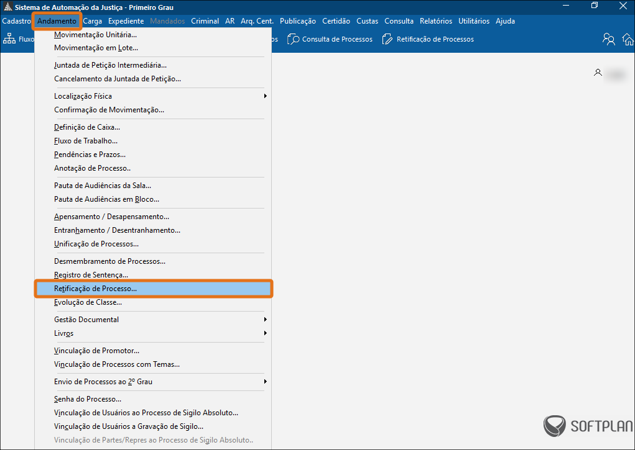
Task: Open Pauta de Audiências em Bloco
Action: click(153, 199)
